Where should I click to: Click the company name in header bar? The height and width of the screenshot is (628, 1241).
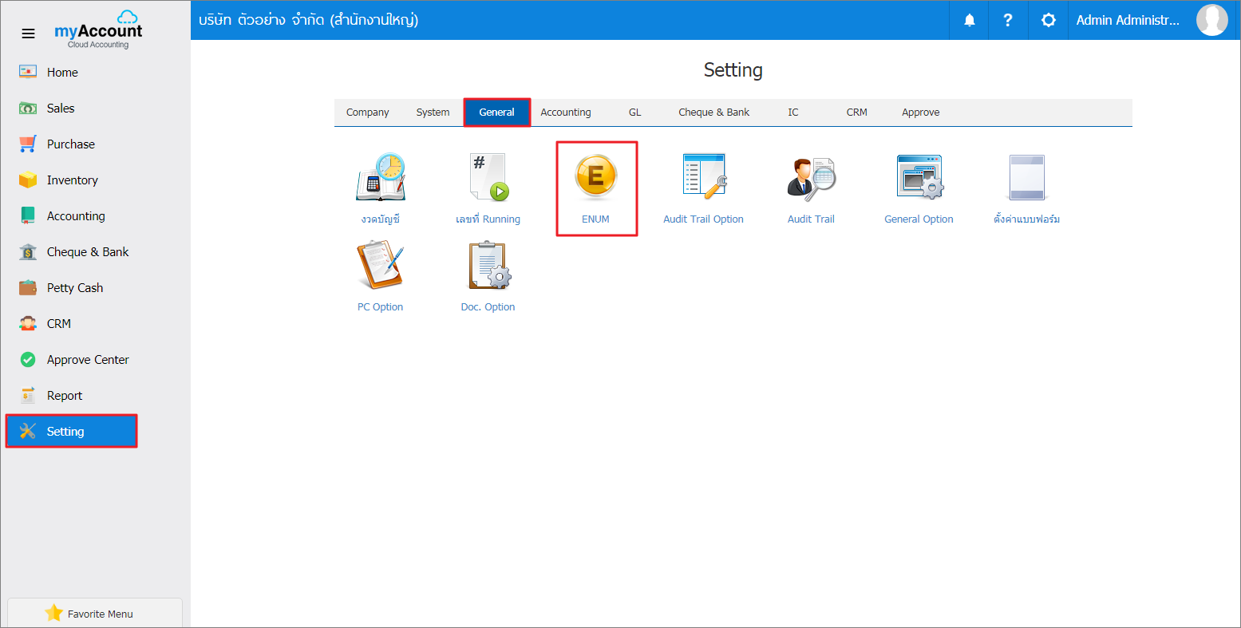(308, 20)
